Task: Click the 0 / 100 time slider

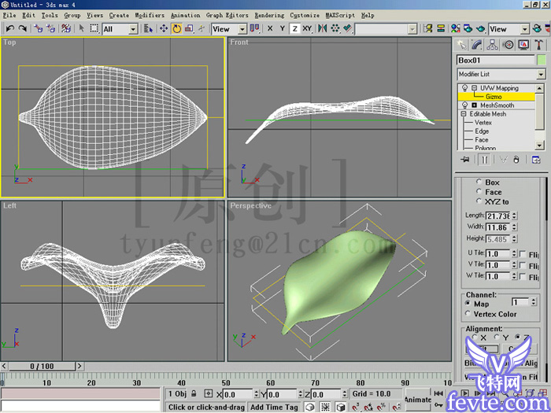Action: (x=42, y=367)
